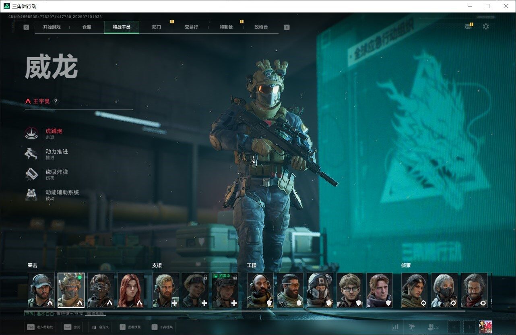
Task: Click the 虎蹲炮 skill name text
Action: [54, 131]
